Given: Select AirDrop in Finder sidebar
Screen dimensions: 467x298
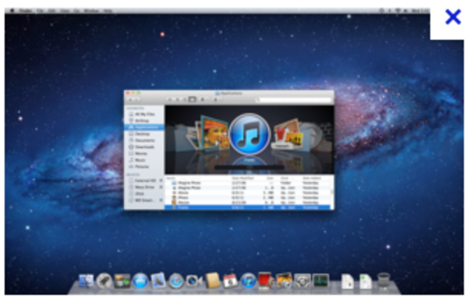Looking at the screenshot, I should (144, 121).
